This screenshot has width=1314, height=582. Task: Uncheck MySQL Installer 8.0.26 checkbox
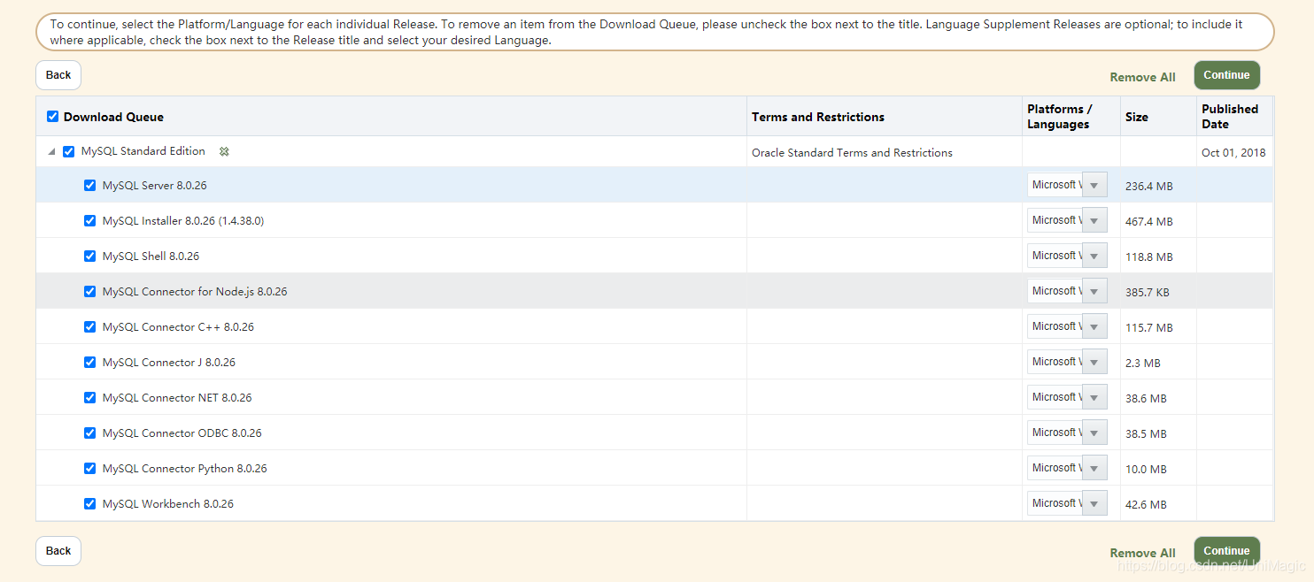click(x=89, y=220)
